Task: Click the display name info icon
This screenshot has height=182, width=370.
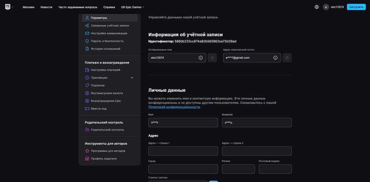Action: (x=201, y=58)
